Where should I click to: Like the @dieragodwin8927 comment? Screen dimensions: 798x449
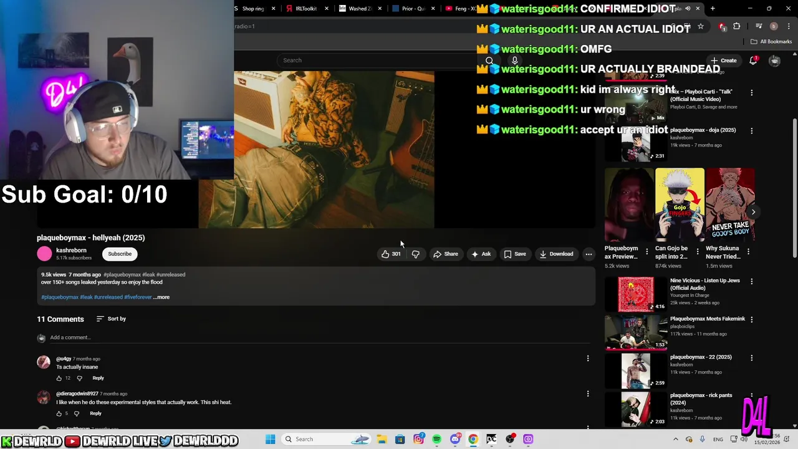pyautogui.click(x=59, y=413)
